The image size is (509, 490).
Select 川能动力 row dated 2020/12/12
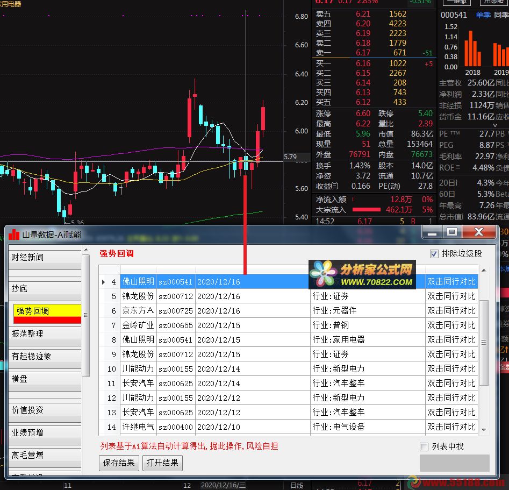point(288,397)
